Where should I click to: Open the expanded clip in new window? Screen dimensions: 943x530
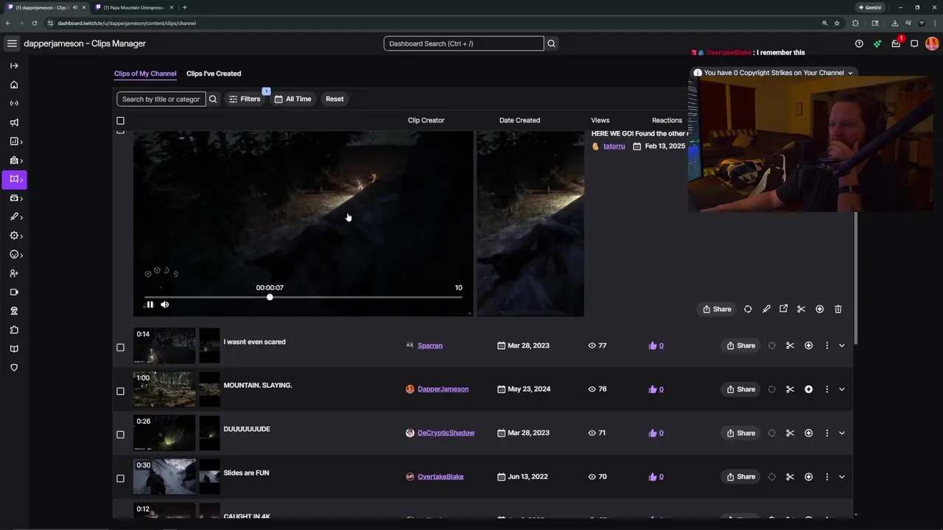(x=784, y=309)
